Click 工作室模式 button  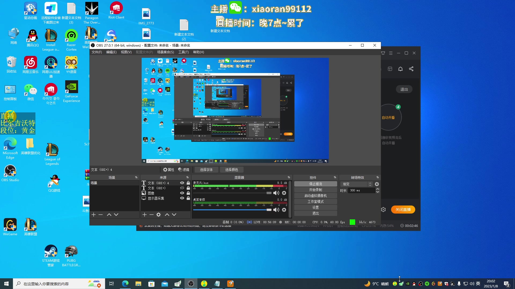coord(316,201)
